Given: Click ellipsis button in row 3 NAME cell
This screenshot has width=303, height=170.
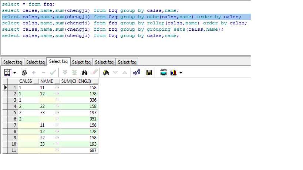Looking at the screenshot, I should 57,100.
